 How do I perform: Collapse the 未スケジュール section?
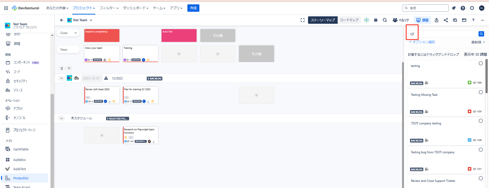point(61,118)
